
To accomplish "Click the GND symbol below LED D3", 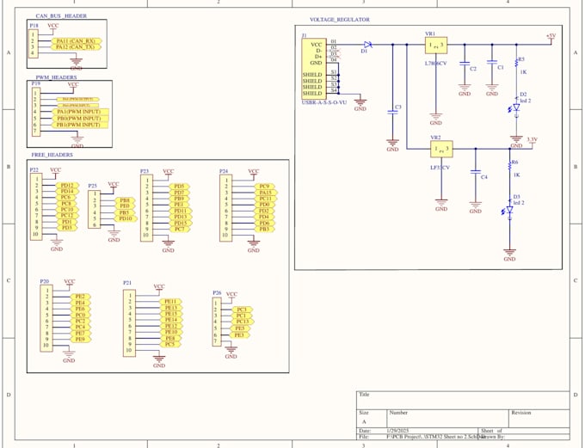I will pyautogui.click(x=509, y=255).
